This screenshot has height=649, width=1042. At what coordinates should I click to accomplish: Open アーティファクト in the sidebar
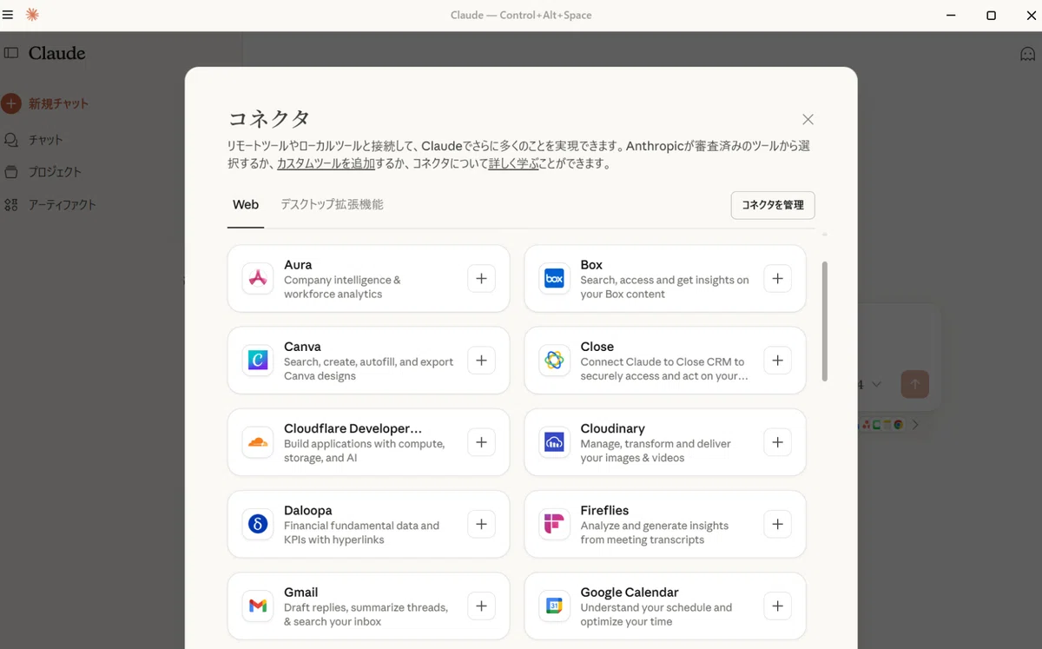point(49,205)
